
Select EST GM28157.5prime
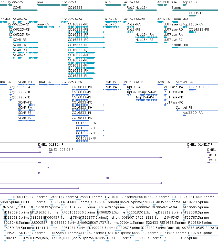[x=51, y=200]
